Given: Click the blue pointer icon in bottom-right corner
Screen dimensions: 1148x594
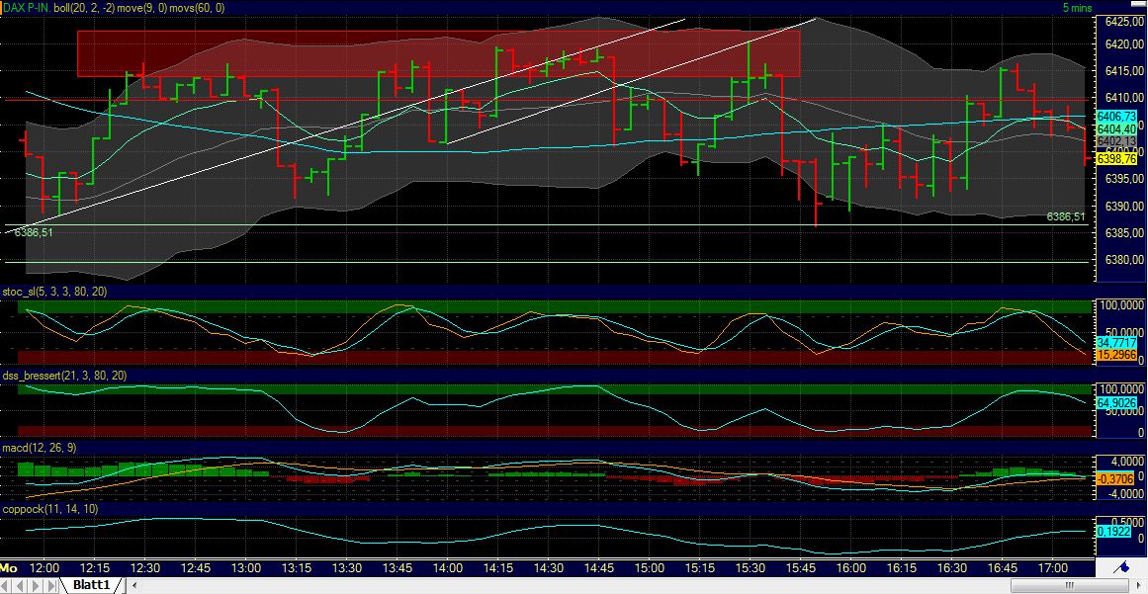Looking at the screenshot, I should [1122, 567].
